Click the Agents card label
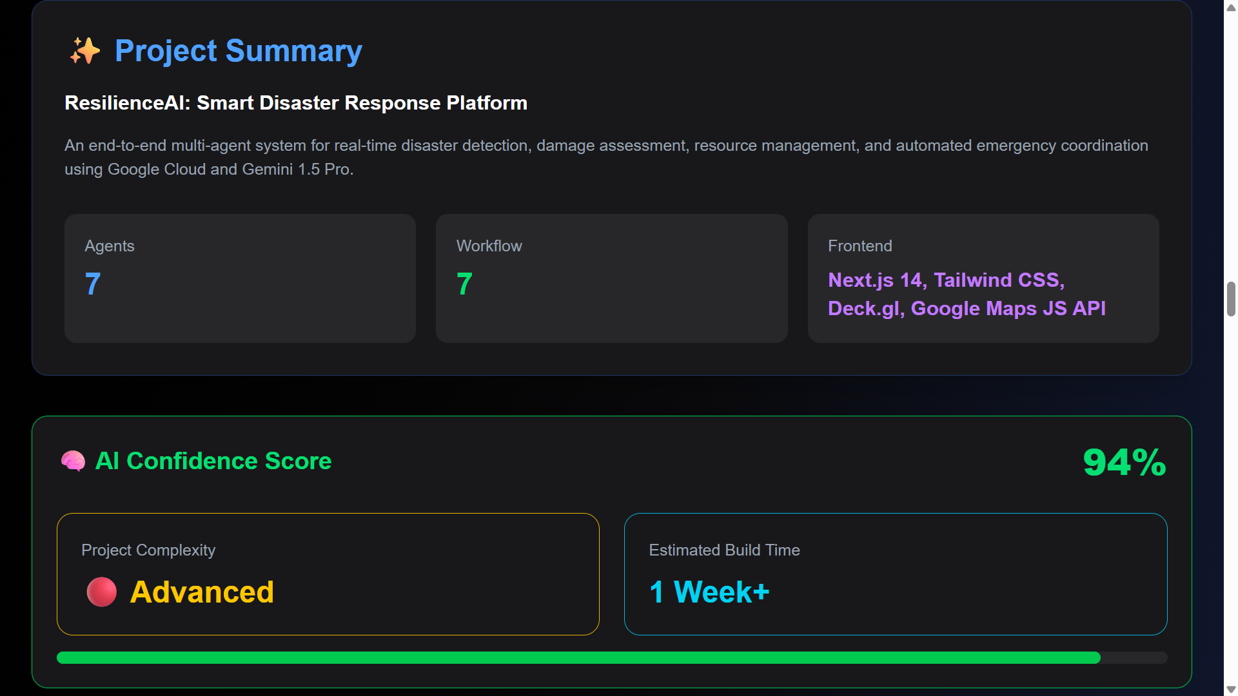 point(110,246)
